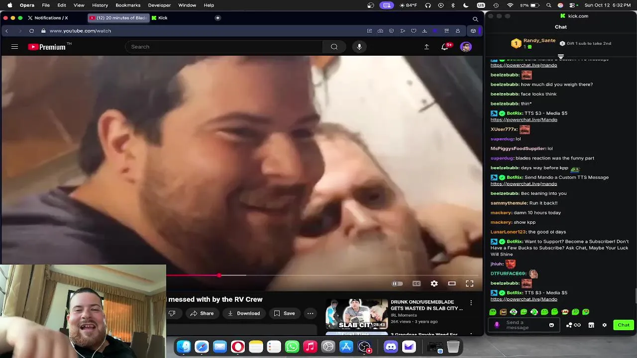
Task: Open YouTube create upload icon
Action: (426, 47)
